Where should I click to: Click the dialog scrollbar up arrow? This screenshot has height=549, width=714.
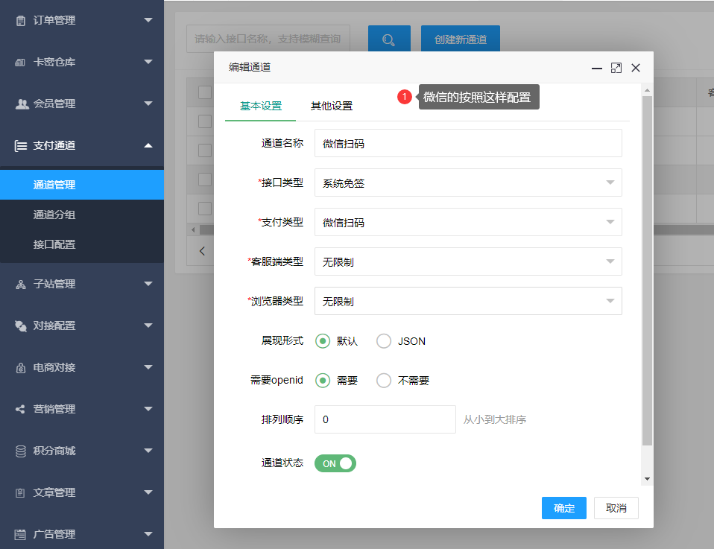point(647,90)
